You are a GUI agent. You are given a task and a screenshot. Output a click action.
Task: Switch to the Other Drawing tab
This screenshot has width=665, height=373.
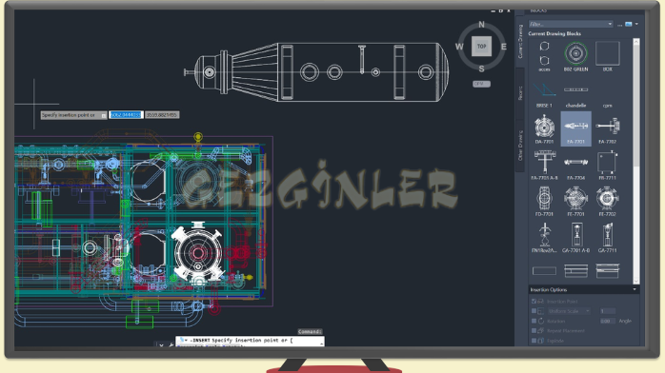point(520,146)
